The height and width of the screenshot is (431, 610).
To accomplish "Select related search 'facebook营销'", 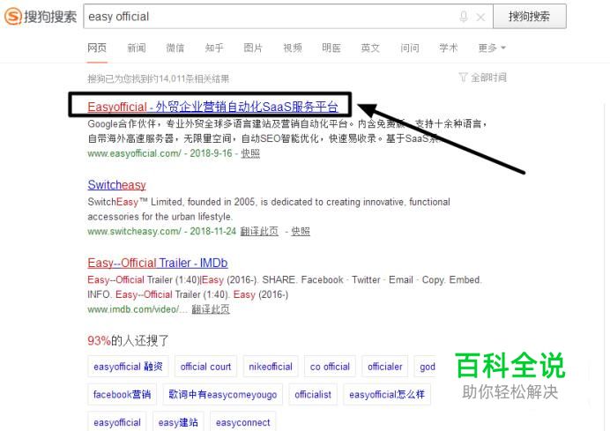I will coord(123,395).
